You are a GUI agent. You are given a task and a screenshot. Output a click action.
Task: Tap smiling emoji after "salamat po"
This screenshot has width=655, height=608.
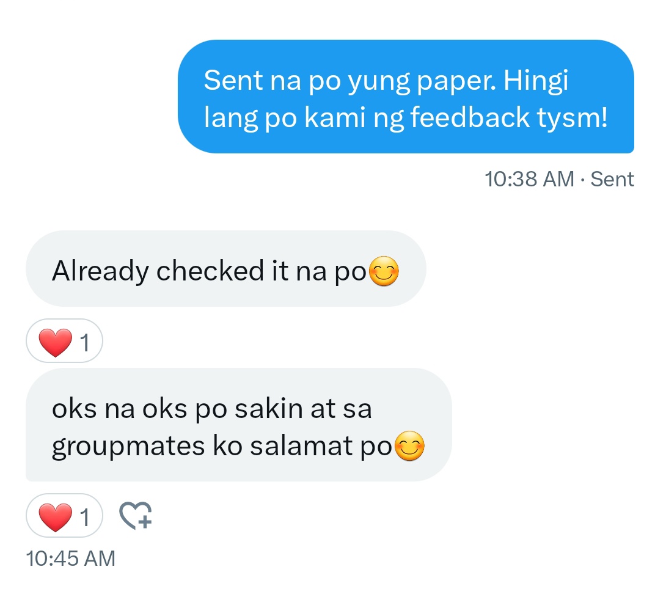pos(410,446)
